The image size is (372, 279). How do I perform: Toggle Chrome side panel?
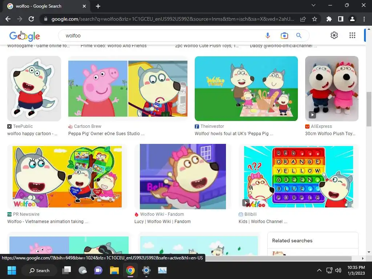click(341, 19)
